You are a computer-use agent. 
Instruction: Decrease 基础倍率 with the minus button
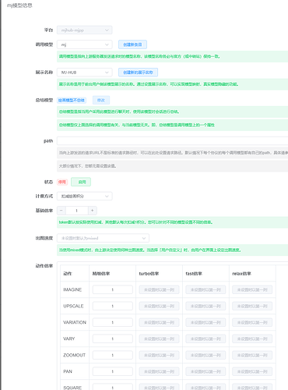point(61,211)
